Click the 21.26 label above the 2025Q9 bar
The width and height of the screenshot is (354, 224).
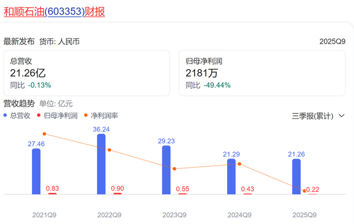(296, 154)
